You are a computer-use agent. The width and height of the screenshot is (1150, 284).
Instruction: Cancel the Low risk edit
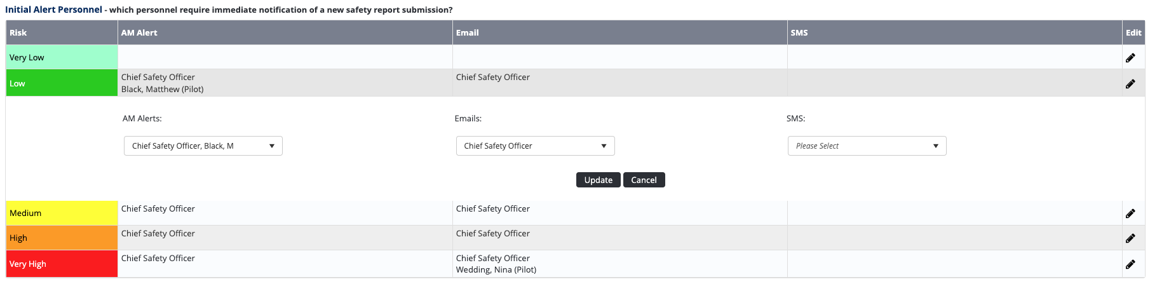click(644, 180)
